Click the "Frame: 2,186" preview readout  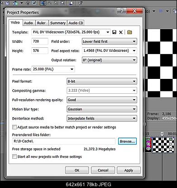pyautogui.click(x=159, y=114)
